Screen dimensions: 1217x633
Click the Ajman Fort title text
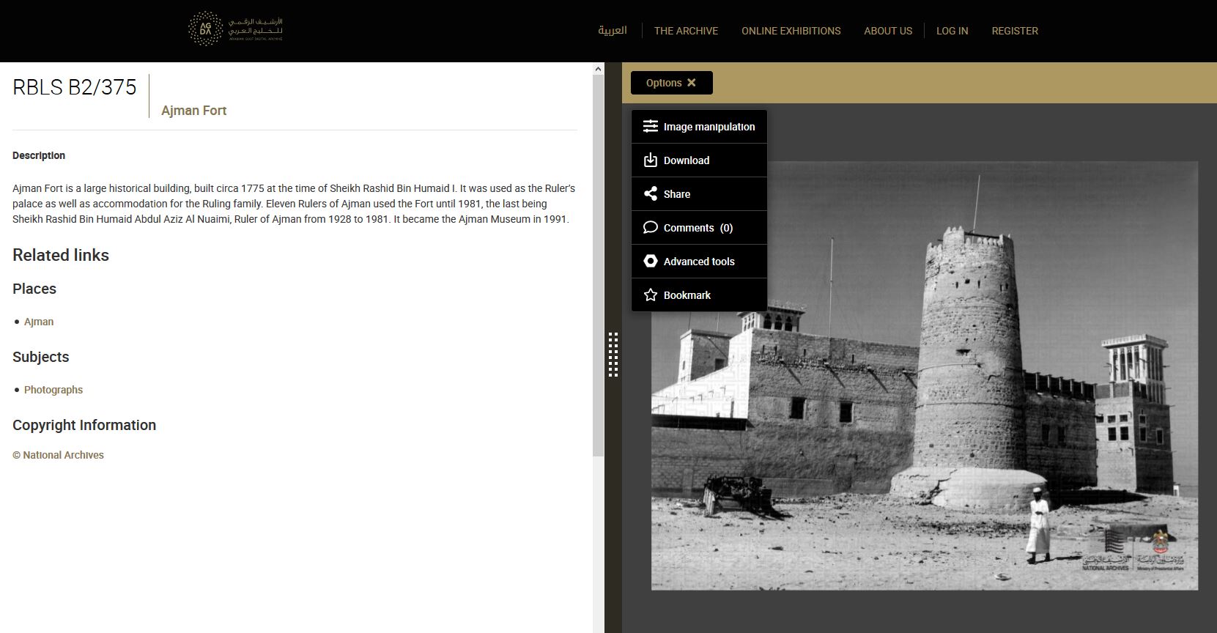click(193, 111)
